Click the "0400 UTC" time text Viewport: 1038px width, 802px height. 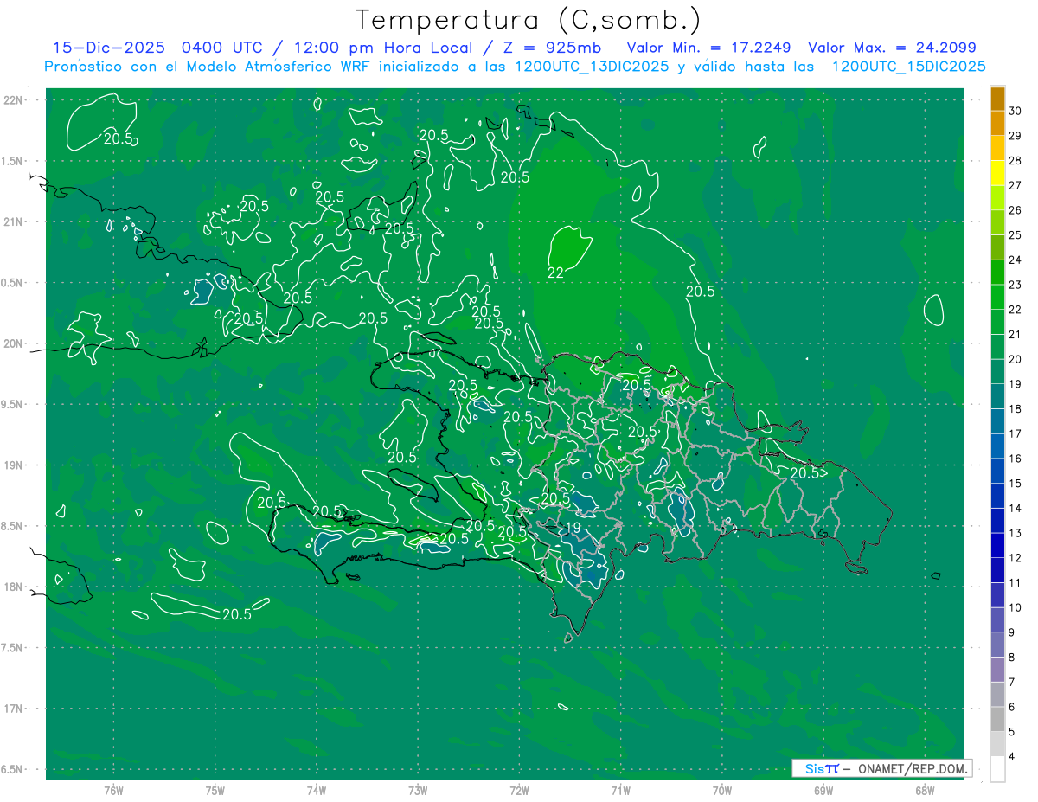221,48
